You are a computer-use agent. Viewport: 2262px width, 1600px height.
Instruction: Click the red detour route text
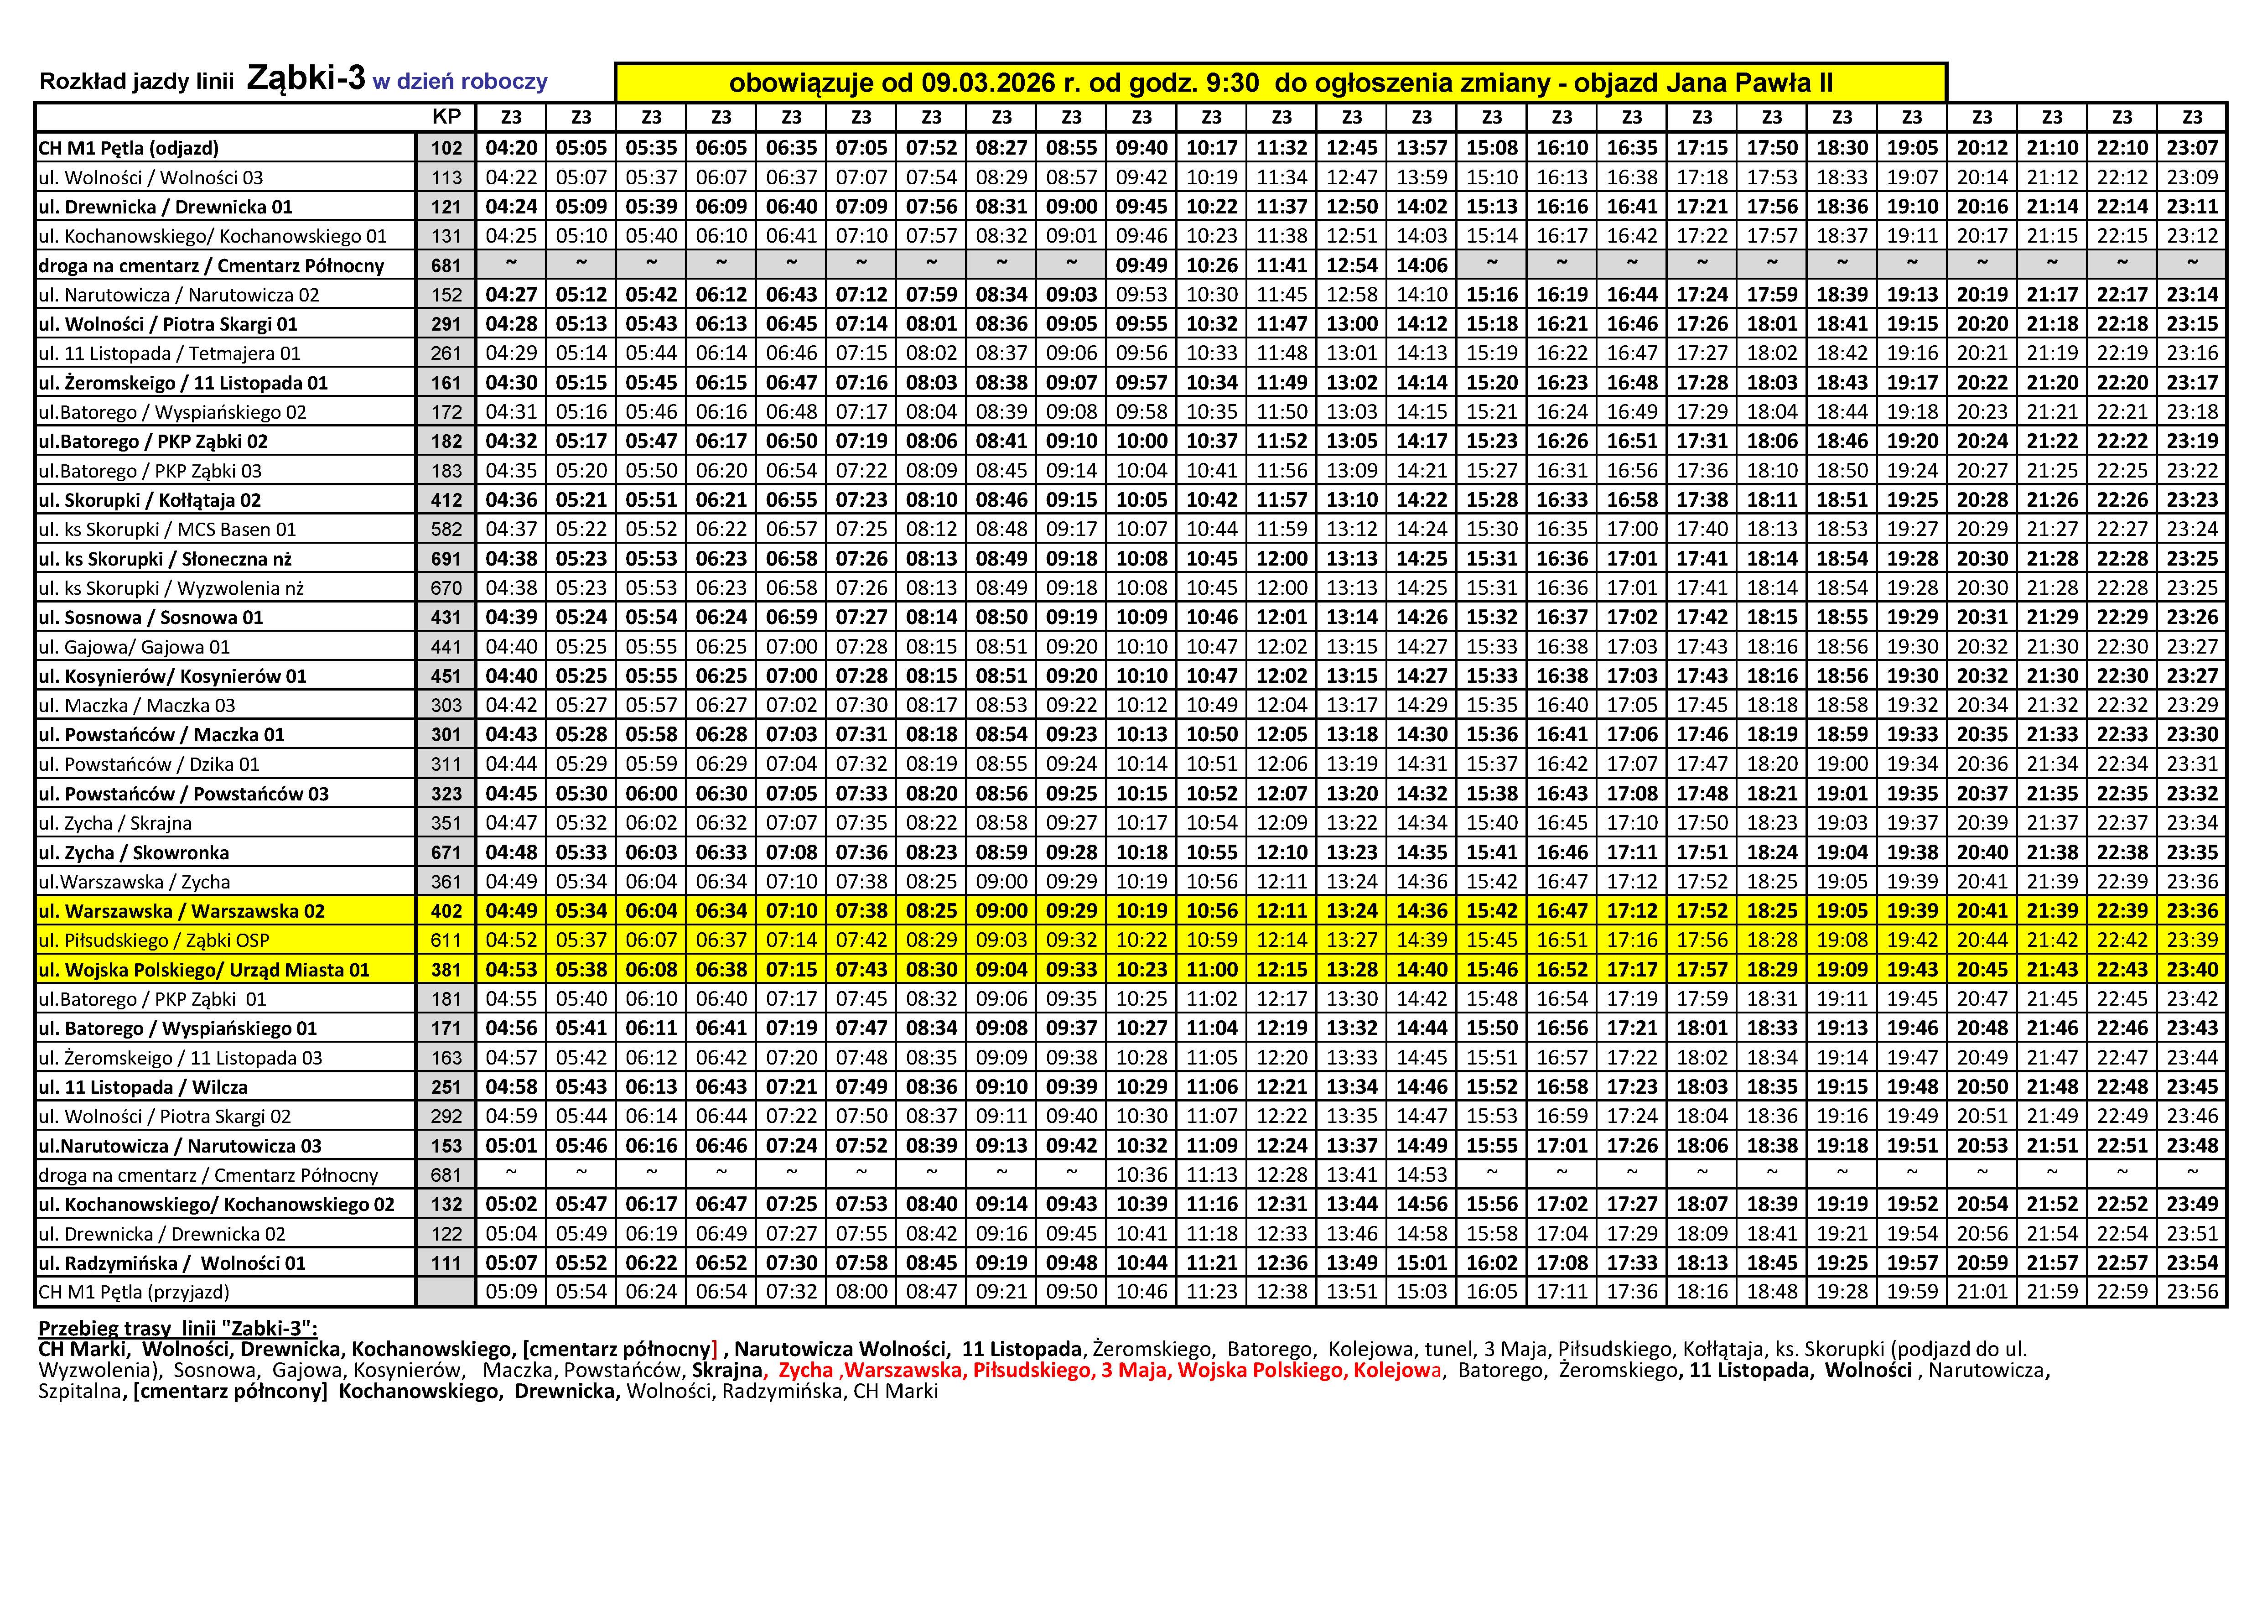1108,1371
